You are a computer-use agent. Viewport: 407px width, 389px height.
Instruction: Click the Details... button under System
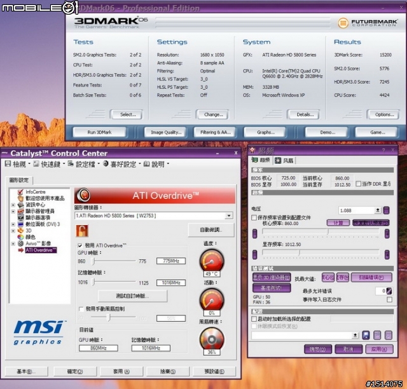point(303,114)
